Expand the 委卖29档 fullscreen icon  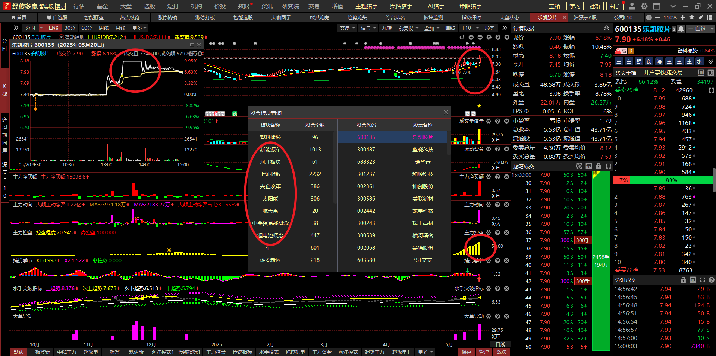712,90
